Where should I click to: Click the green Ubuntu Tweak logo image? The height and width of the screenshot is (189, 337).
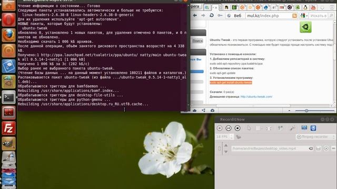pyautogui.click(x=305, y=27)
